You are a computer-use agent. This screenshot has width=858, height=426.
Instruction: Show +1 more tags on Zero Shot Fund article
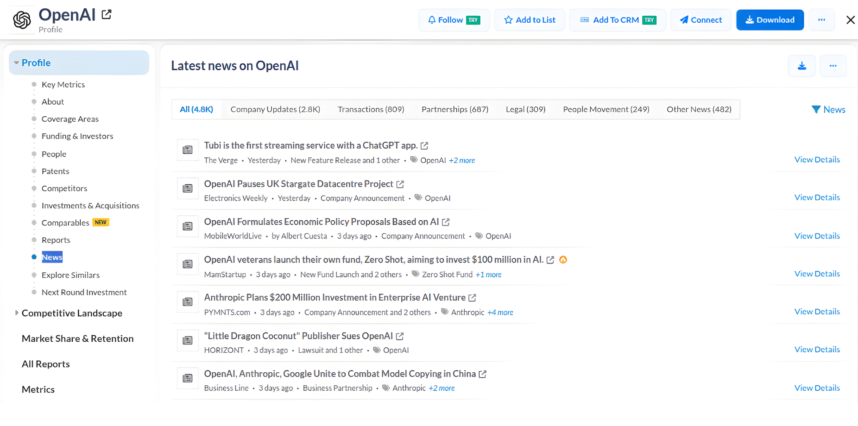[488, 275]
